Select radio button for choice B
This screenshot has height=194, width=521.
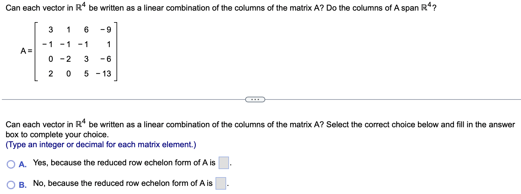point(11,184)
